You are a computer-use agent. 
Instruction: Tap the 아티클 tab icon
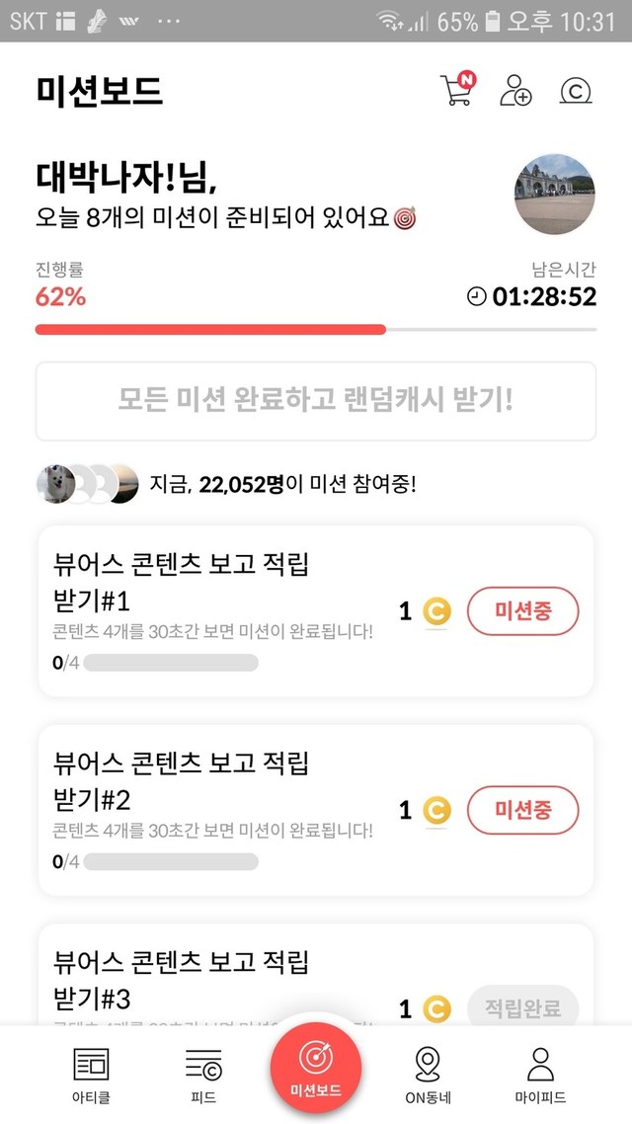(92, 1064)
